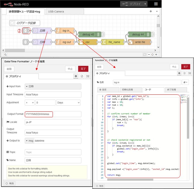This screenshot has width=194, height=189.
Task: Expand the Deploy button dropdown arrow
Action: (x=145, y=4)
